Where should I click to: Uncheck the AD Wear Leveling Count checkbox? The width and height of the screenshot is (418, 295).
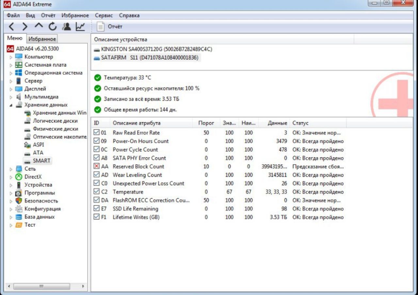click(x=96, y=175)
